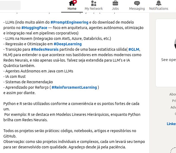176x153 pixels.
Task: Click the line about 'LLMs na Nuvem'
Action: (57, 39)
